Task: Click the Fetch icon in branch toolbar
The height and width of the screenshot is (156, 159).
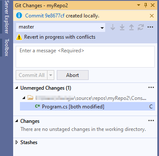Action: click(113, 27)
